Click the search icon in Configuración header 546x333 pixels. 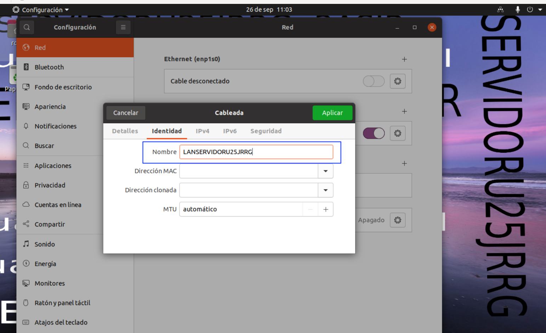tap(27, 27)
